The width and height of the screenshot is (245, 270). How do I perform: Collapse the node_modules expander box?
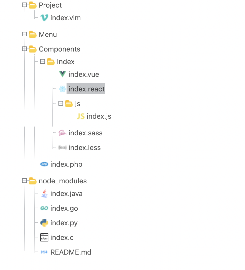click(x=24, y=181)
